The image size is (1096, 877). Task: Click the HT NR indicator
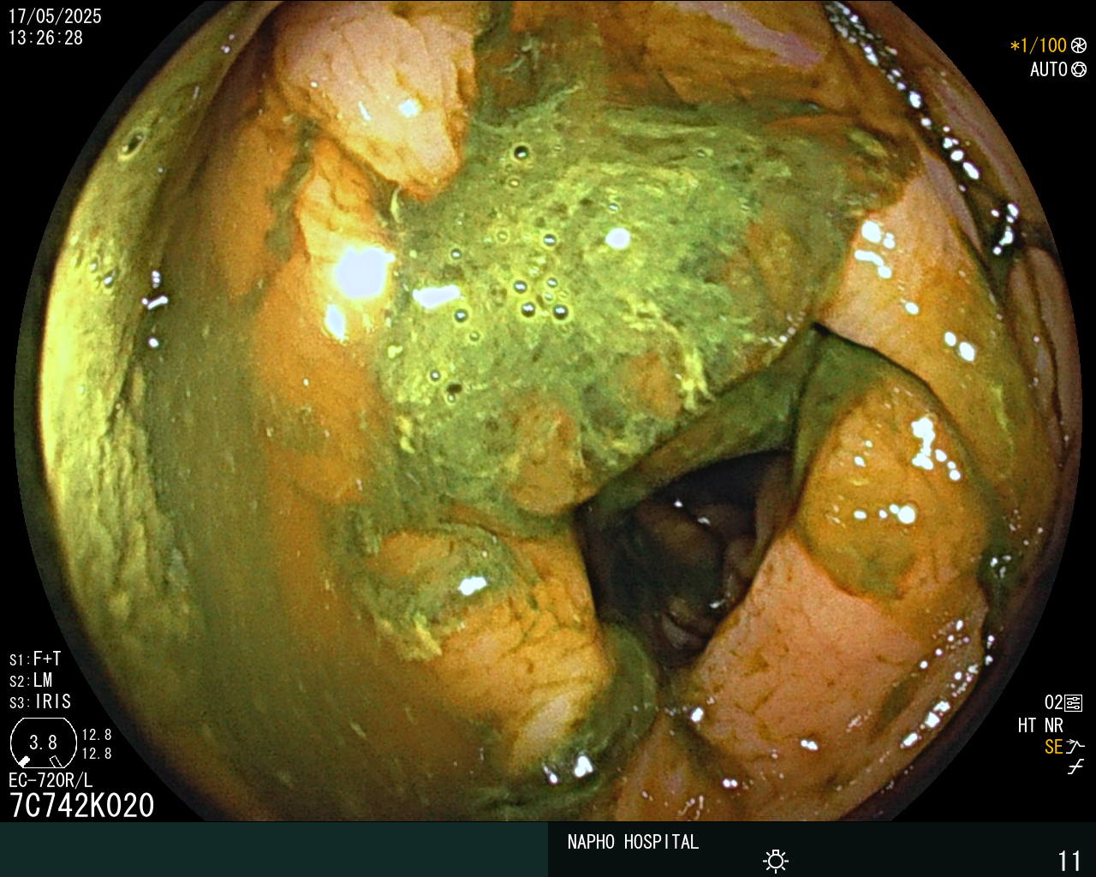click(1040, 725)
